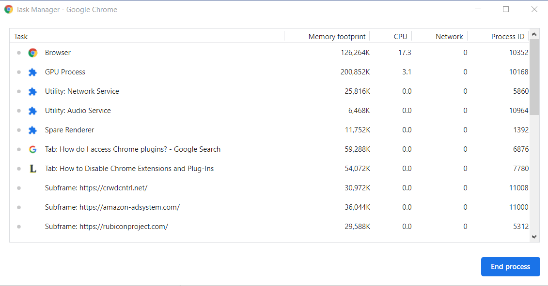The image size is (548, 286).
Task: Click the Google icon of the Search tab
Action: click(x=33, y=149)
